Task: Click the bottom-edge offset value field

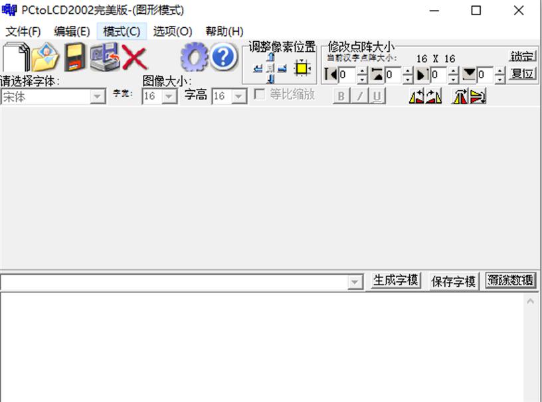Action: pyautogui.click(x=486, y=75)
